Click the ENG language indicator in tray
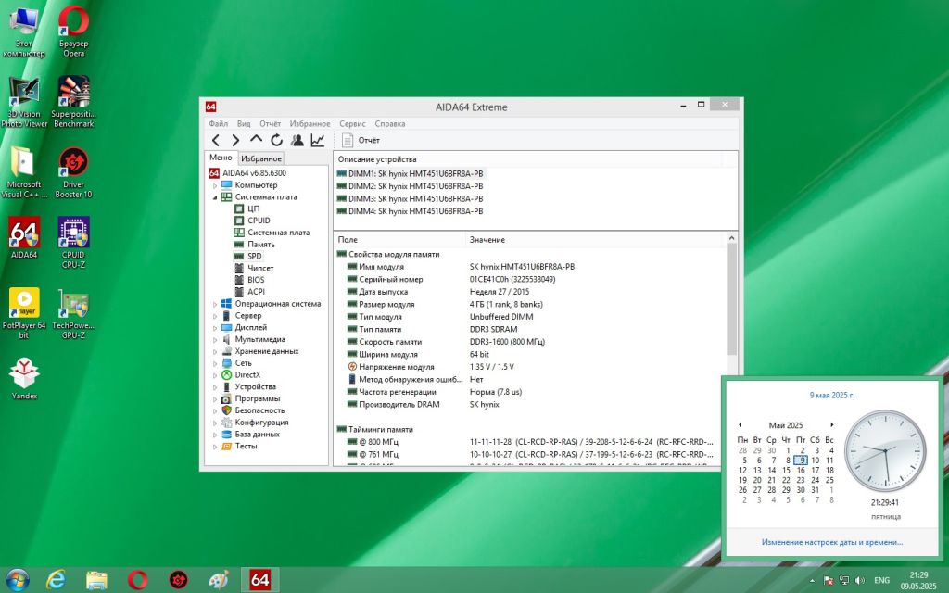Viewport: 949px width, 593px height. click(882, 580)
